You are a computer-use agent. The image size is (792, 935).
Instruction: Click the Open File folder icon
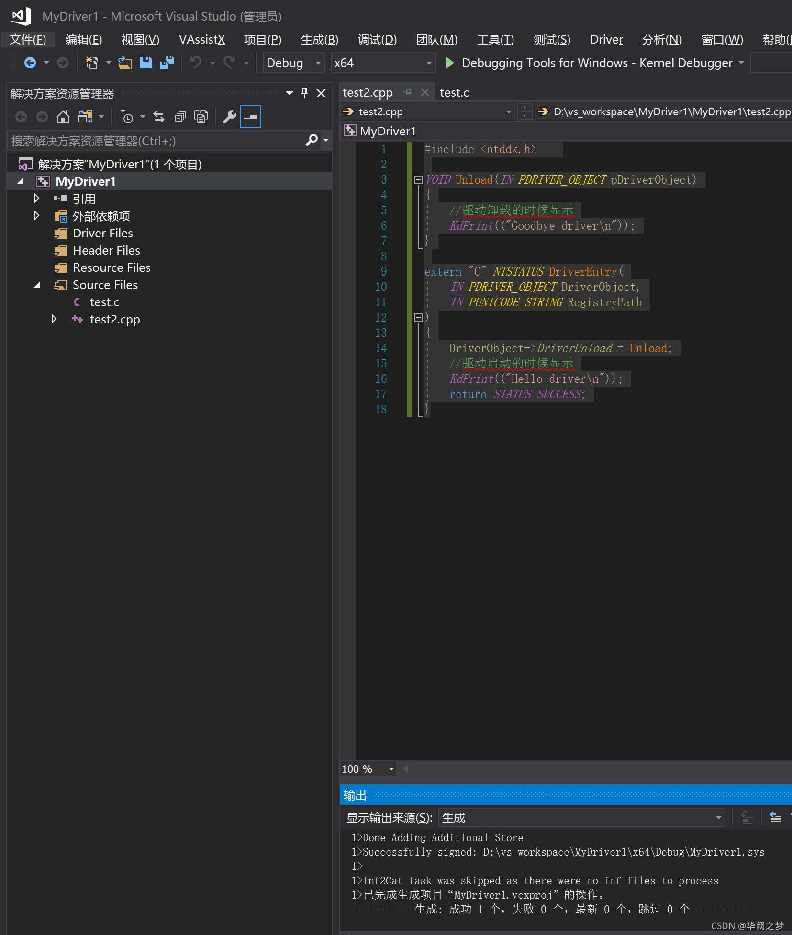point(125,63)
